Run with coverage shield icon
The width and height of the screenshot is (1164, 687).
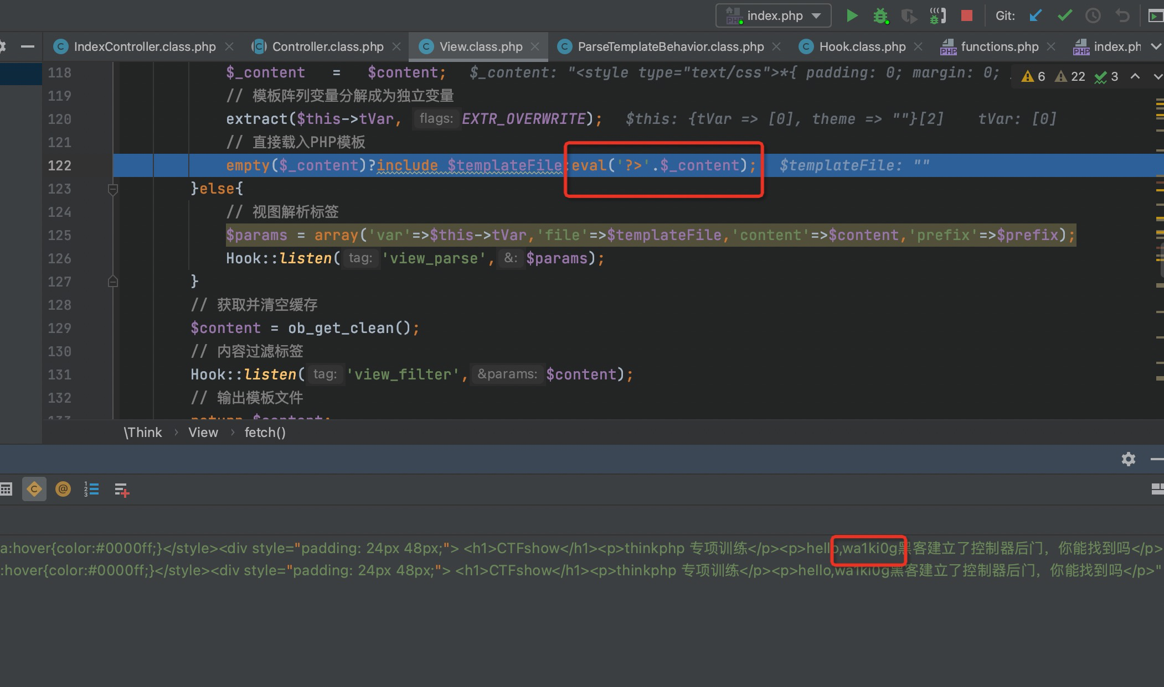(x=909, y=15)
